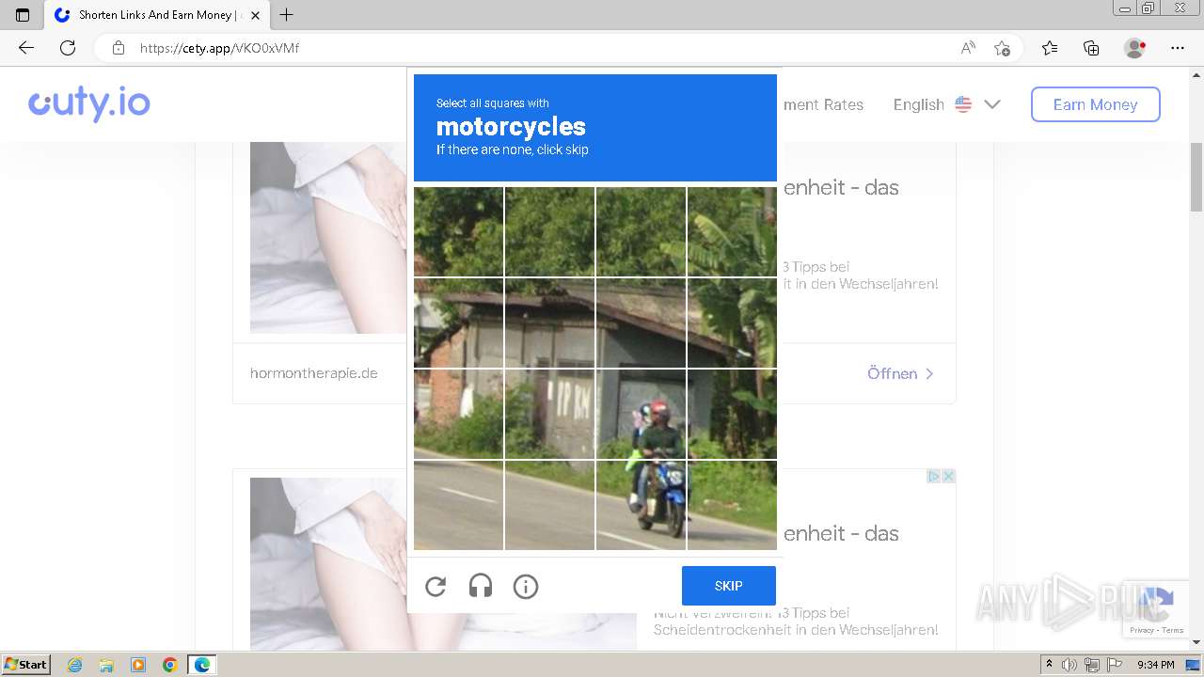Open Read aloud icon in address bar

[968, 48]
